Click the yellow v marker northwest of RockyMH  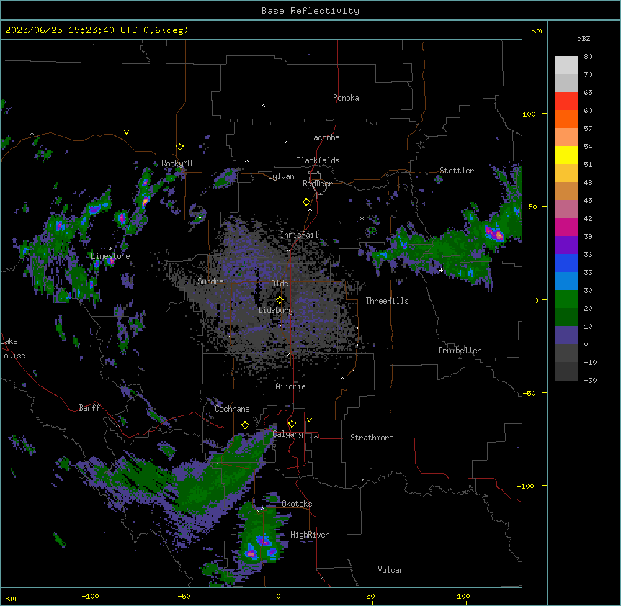click(126, 132)
